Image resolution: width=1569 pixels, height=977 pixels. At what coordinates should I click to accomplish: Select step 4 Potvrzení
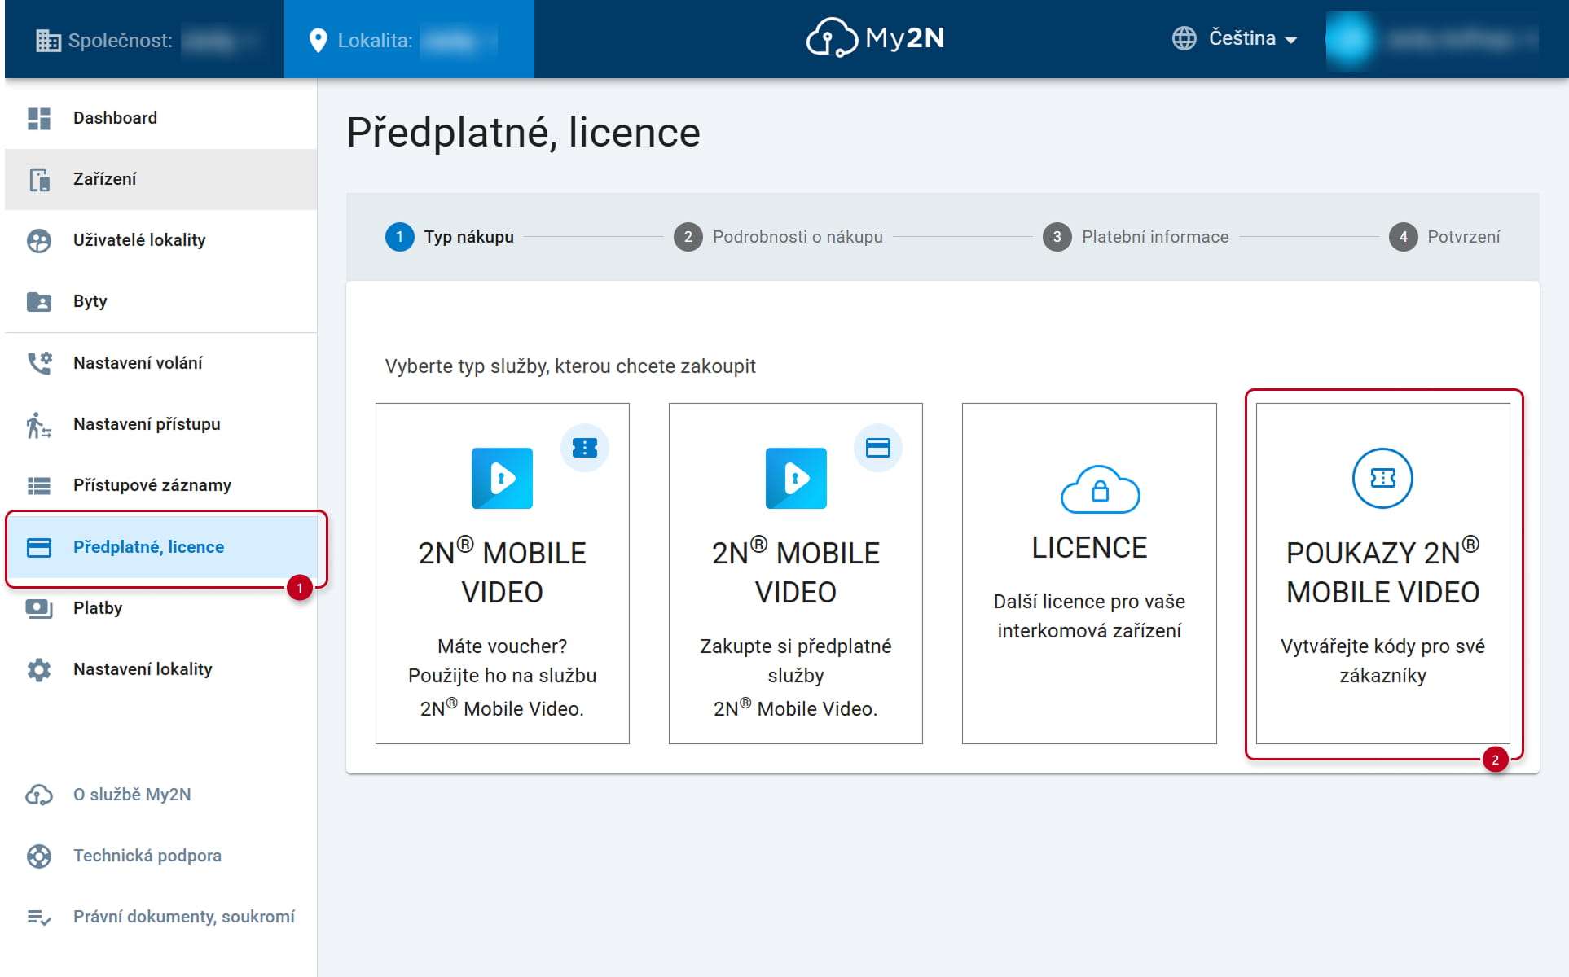click(x=1444, y=237)
